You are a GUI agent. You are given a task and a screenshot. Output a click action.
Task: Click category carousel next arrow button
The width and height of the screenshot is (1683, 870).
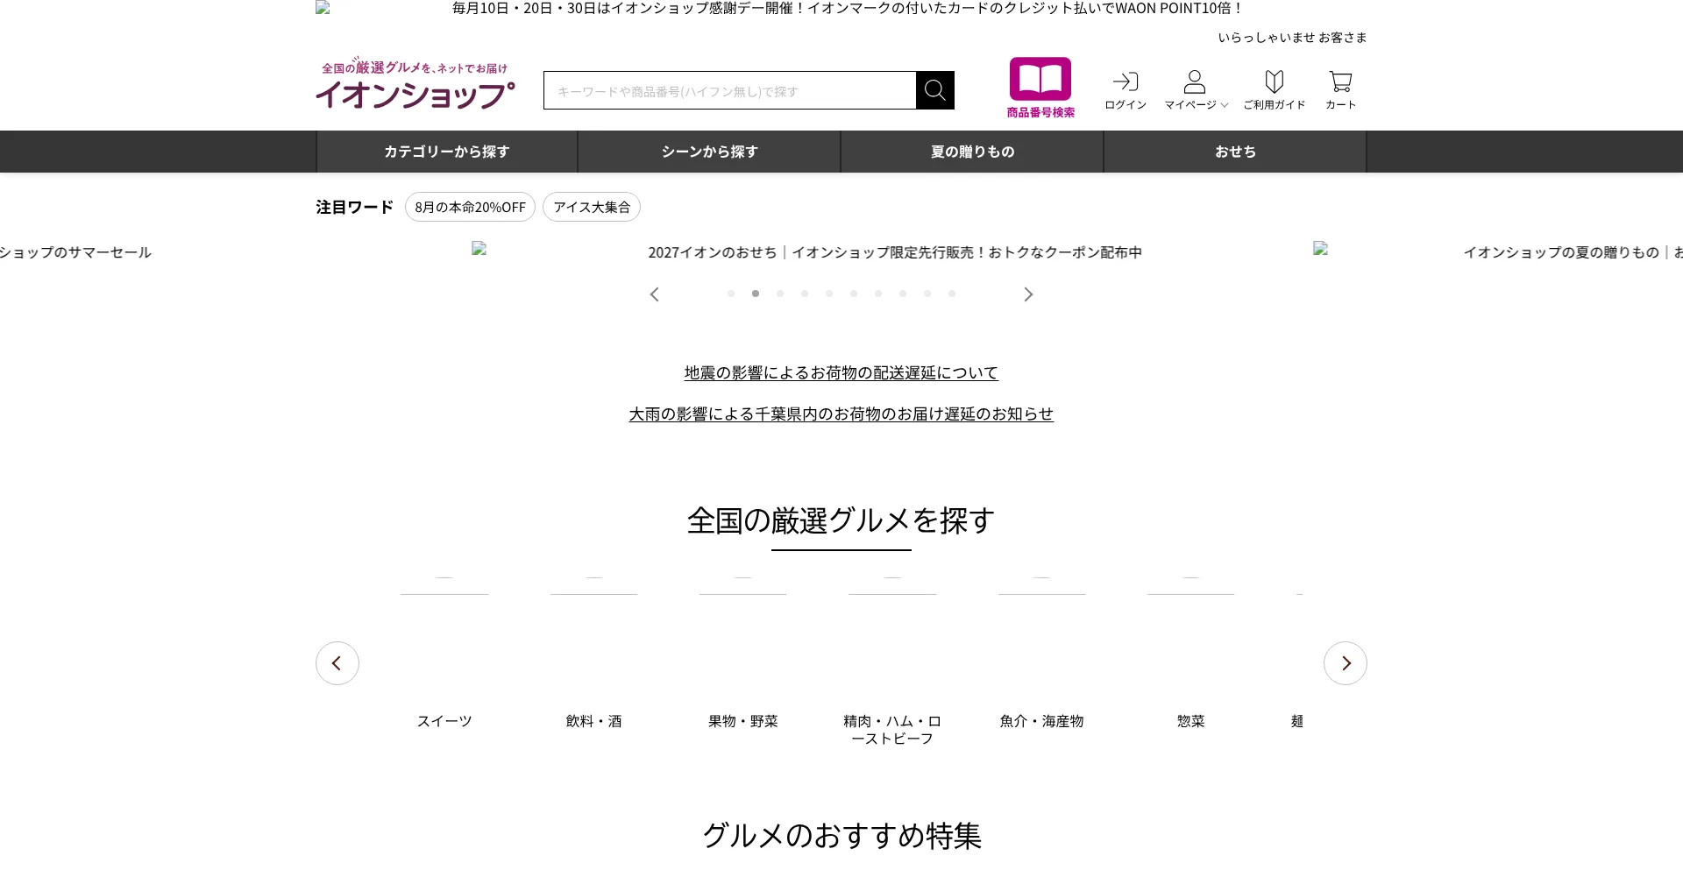tap(1346, 663)
